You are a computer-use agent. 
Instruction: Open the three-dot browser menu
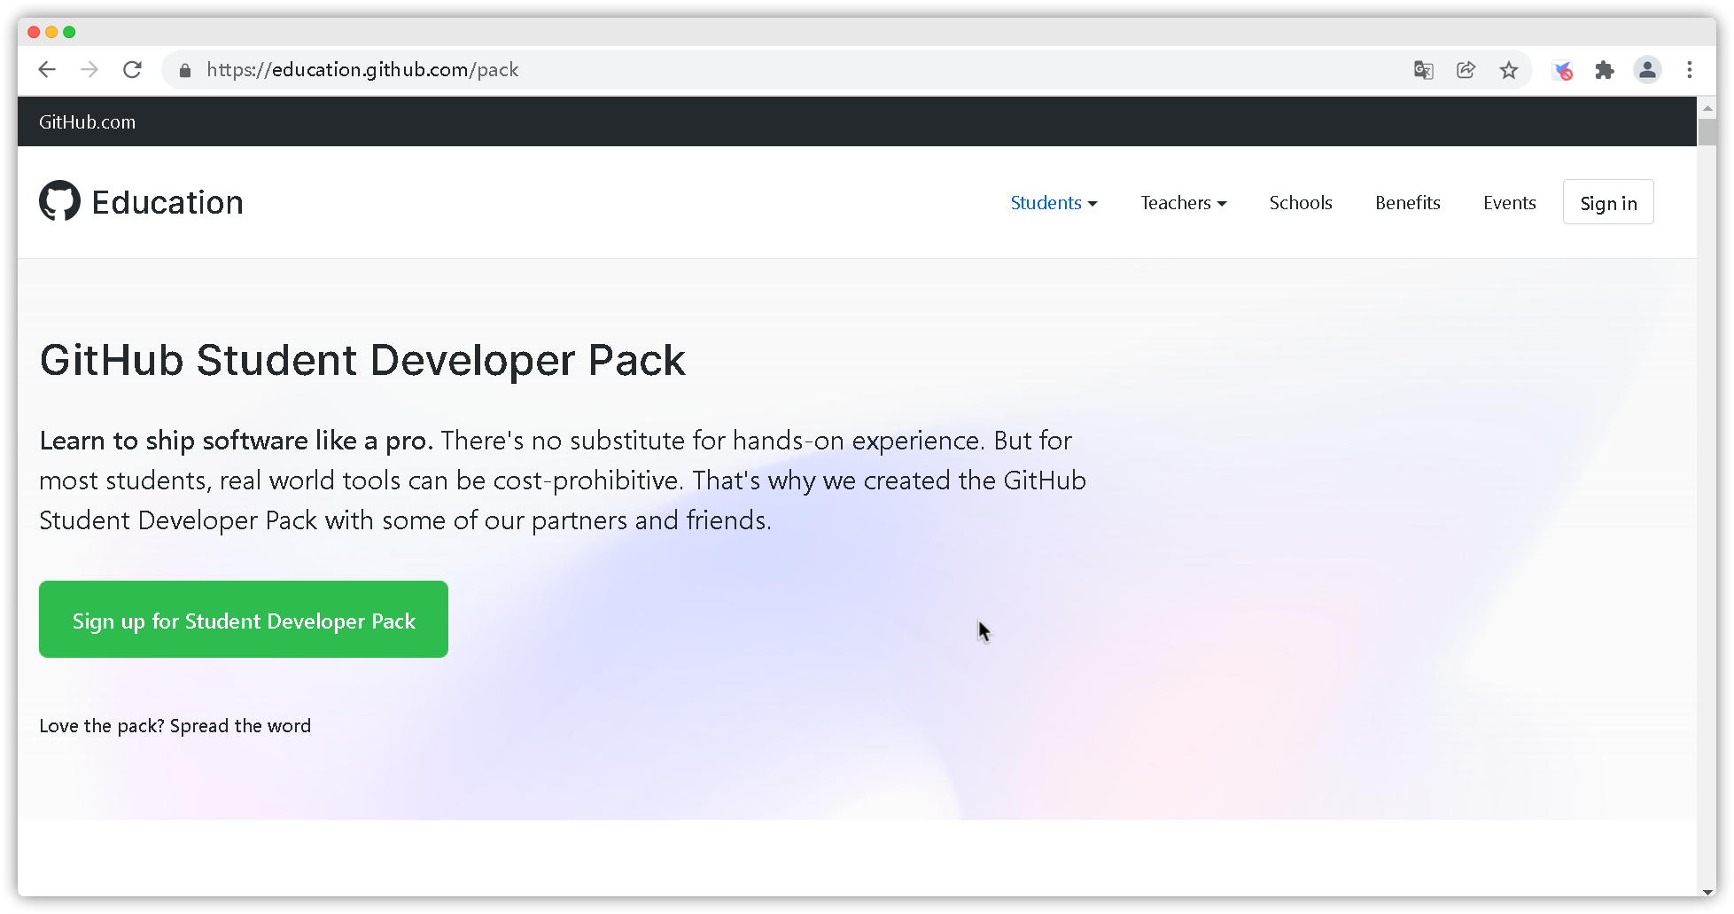point(1690,69)
